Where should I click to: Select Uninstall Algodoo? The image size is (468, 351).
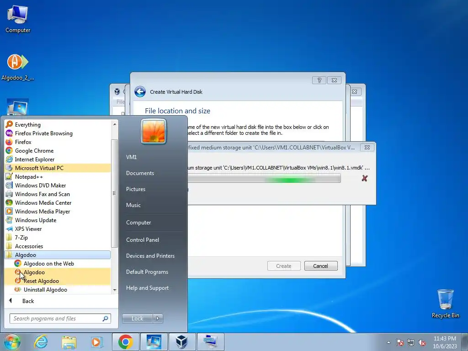pyautogui.click(x=58, y=289)
